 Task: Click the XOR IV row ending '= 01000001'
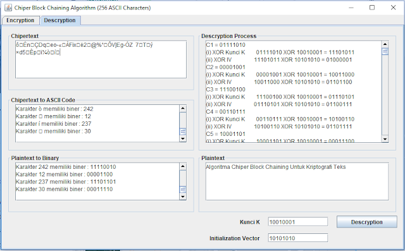(279, 60)
